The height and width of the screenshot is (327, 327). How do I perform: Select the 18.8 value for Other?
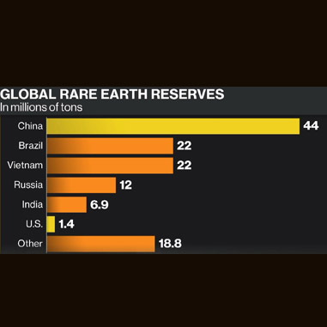tap(170, 244)
